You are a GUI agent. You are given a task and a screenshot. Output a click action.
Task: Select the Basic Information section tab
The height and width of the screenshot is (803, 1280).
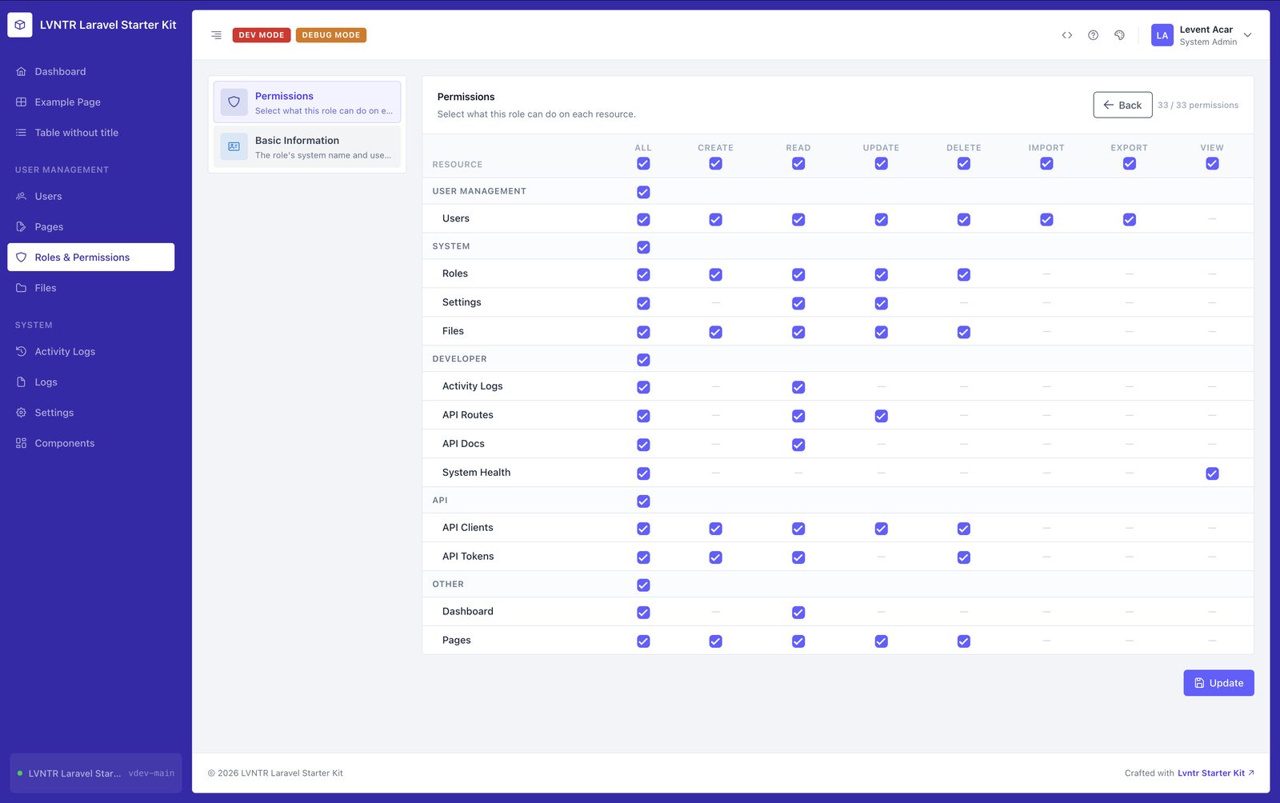pos(307,147)
